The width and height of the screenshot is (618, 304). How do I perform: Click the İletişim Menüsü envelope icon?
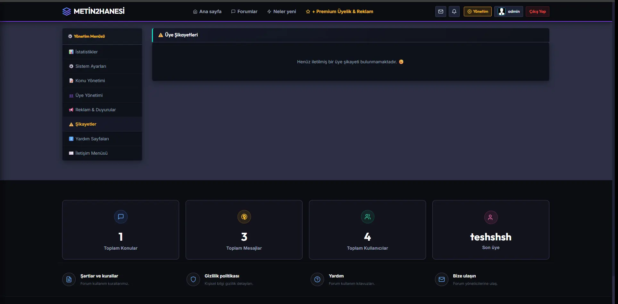71,153
